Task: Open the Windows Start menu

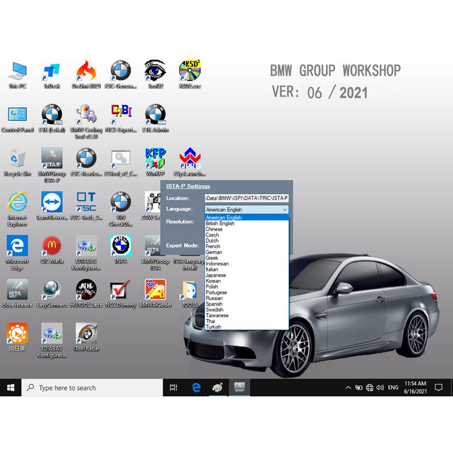Action: pyautogui.click(x=11, y=388)
